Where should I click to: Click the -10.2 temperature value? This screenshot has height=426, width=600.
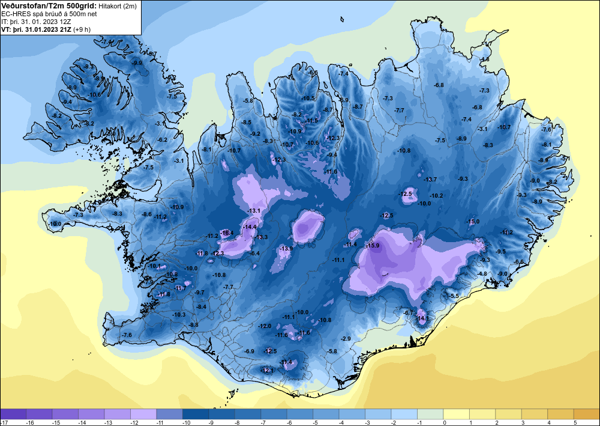click(x=436, y=195)
